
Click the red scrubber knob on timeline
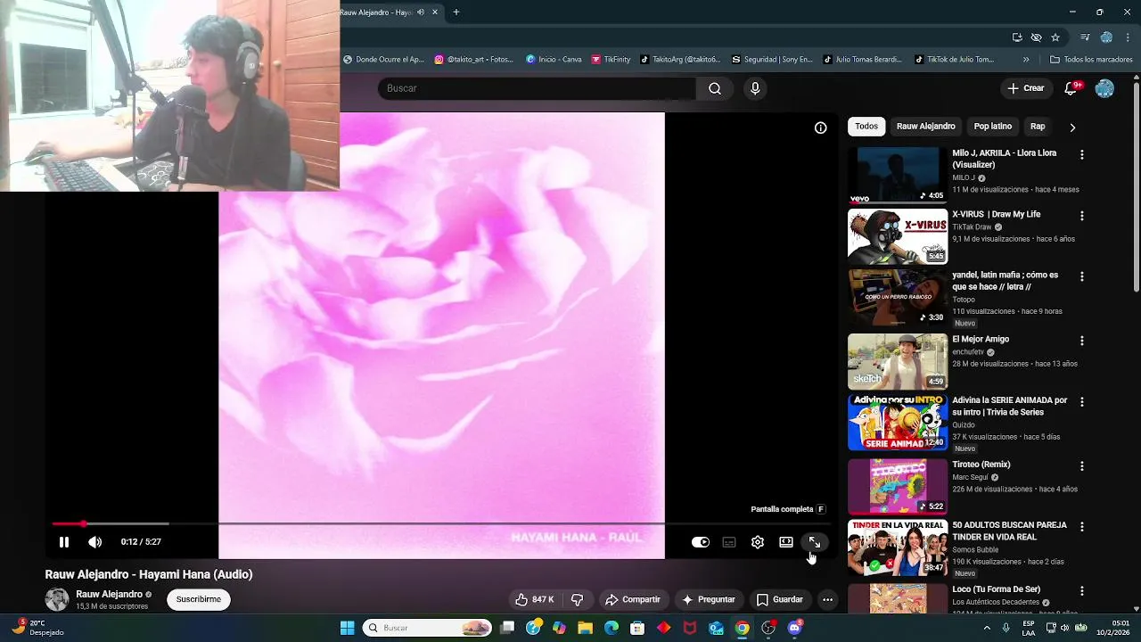83,523
